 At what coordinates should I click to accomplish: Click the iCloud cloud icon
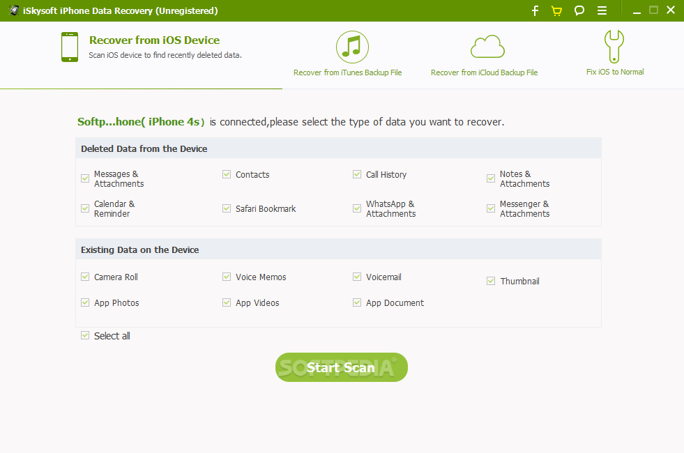[x=487, y=47]
